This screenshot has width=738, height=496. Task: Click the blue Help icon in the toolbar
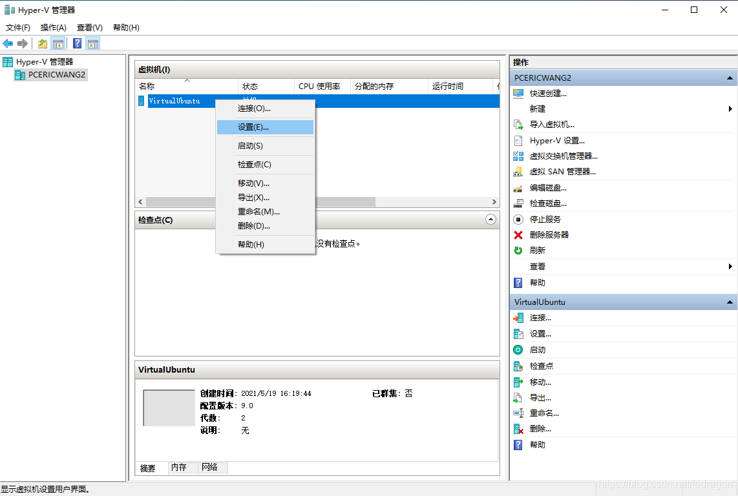click(x=77, y=44)
